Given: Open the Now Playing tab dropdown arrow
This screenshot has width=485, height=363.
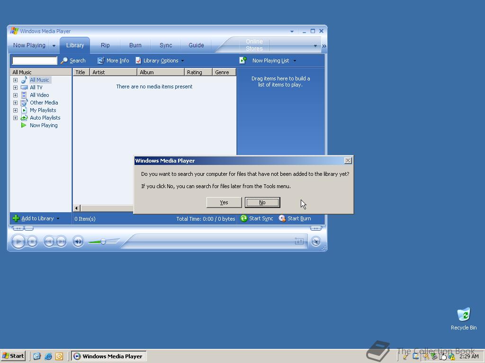Looking at the screenshot, I should click(54, 46).
